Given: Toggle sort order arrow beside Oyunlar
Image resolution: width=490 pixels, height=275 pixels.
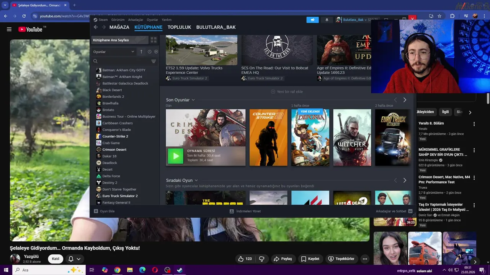Looking at the screenshot, I should [141, 52].
